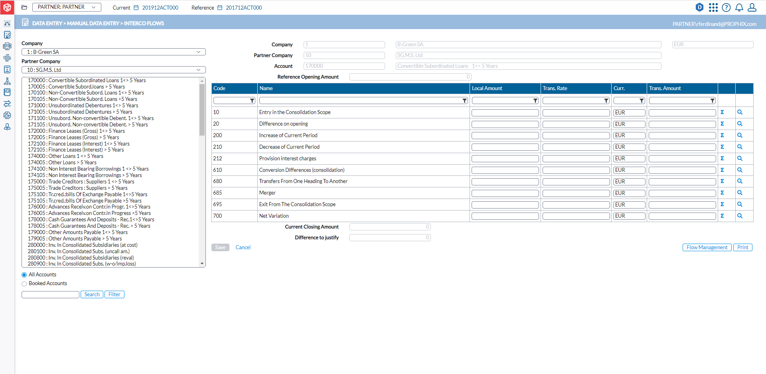This screenshot has height=374, width=766.
Task: Open the user profile icon
Action: tap(752, 7)
